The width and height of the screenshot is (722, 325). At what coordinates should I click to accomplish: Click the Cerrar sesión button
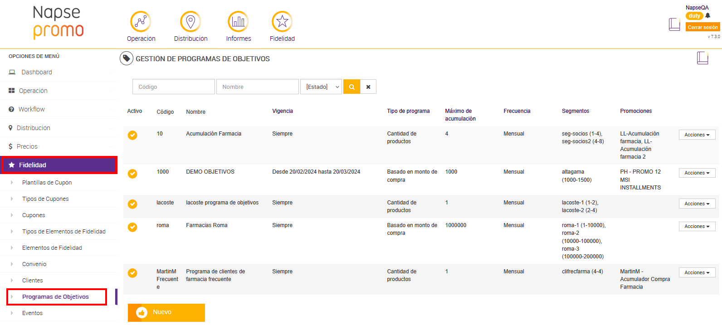[702, 27]
